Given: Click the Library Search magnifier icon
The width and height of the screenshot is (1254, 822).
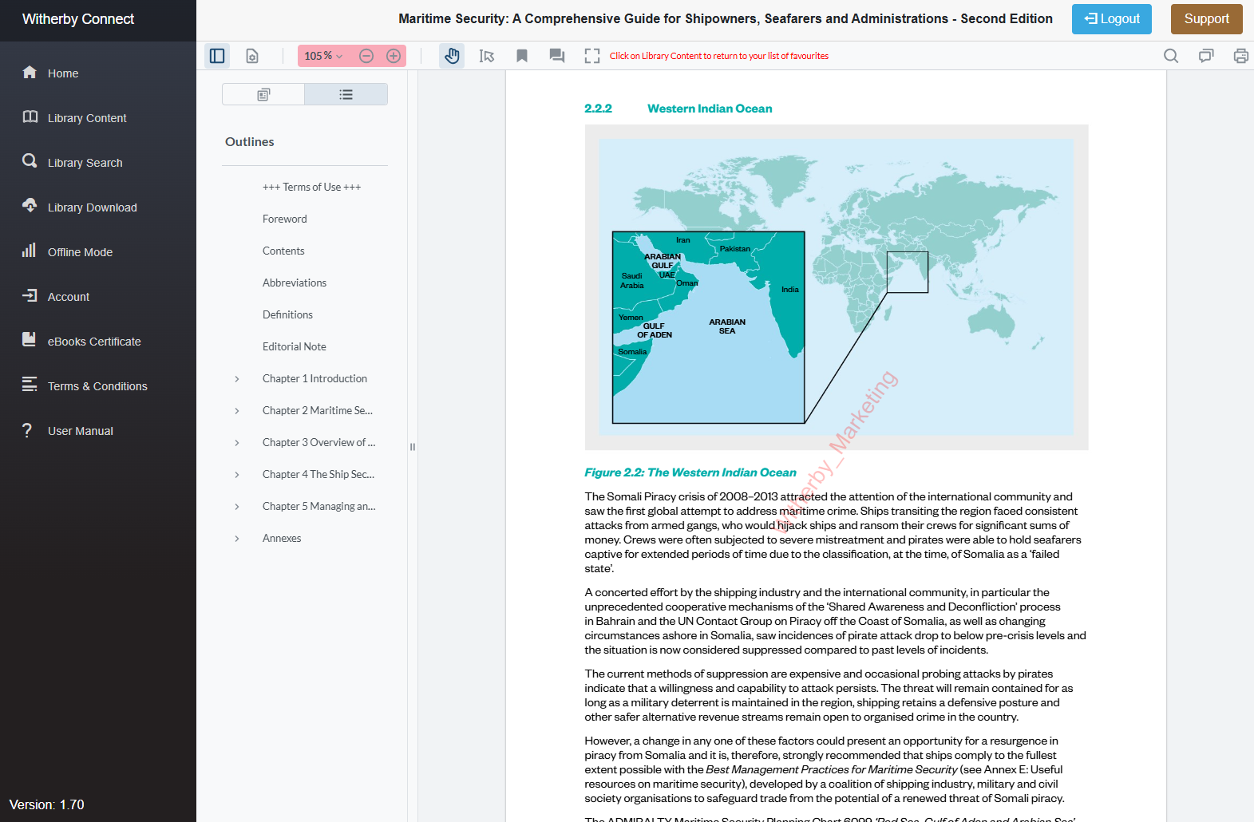Looking at the screenshot, I should click(30, 160).
